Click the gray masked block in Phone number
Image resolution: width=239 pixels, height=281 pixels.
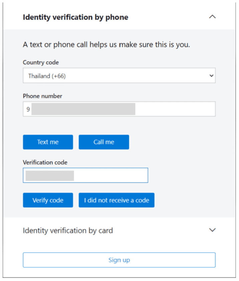83,109
